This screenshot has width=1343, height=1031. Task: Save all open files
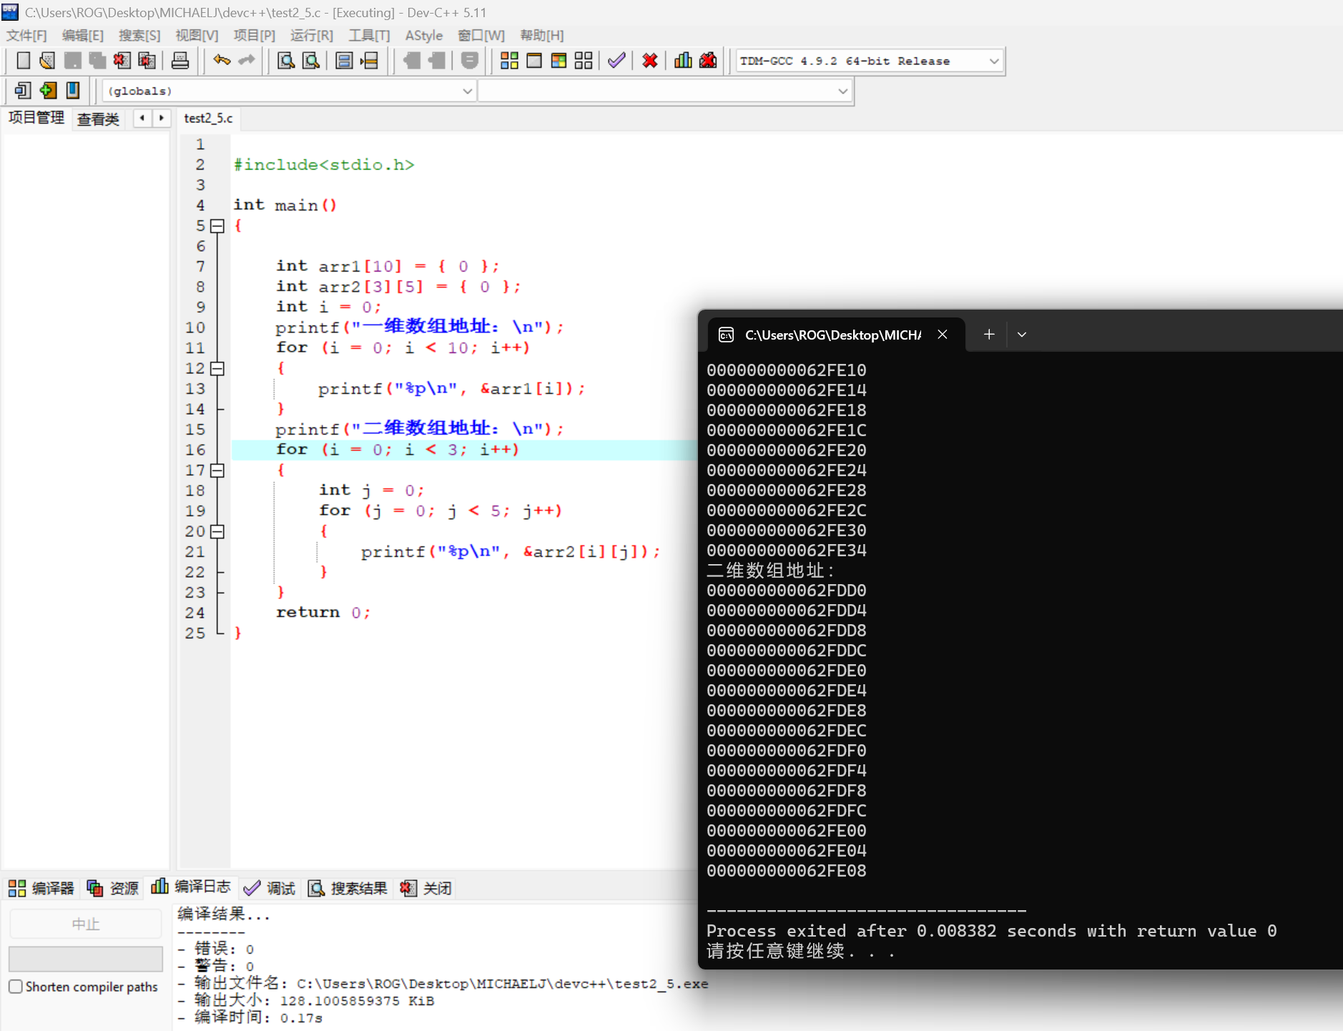[97, 61]
